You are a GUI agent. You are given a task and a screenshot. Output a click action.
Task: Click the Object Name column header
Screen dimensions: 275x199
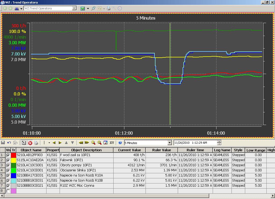tap(31, 150)
